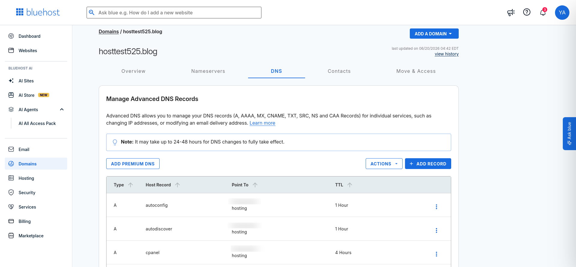Click the ADD RECORD button
This screenshot has width=576, height=267.
(428, 164)
